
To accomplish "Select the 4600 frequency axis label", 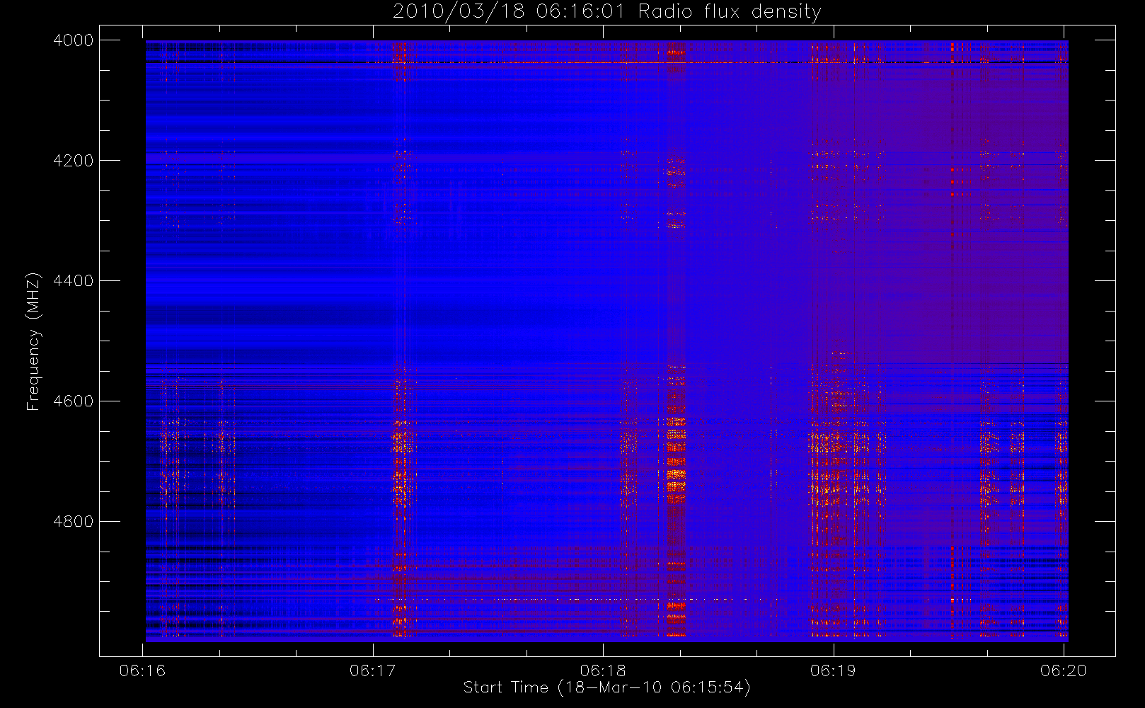I will (x=74, y=401).
